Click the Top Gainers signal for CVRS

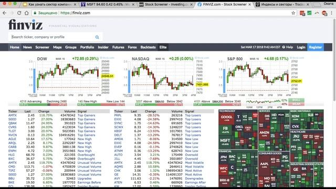point(86,127)
